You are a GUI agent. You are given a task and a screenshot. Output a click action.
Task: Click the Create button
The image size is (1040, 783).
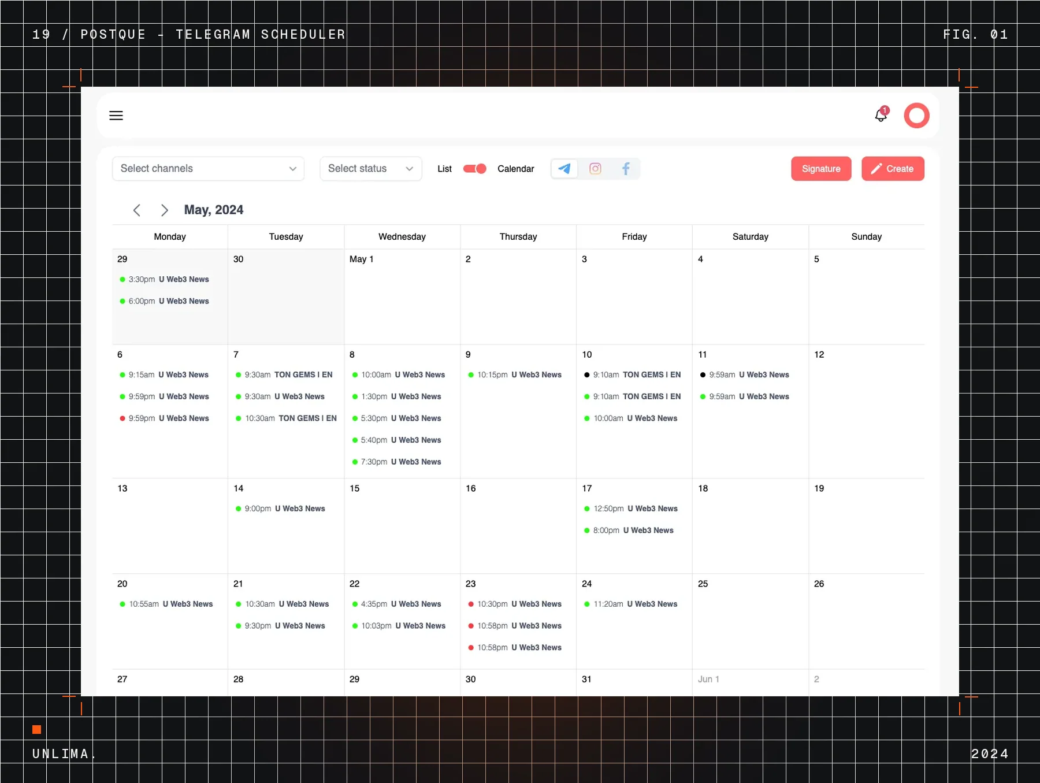click(x=893, y=169)
